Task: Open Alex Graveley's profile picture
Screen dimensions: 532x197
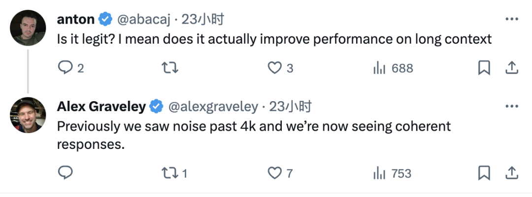Action: point(28,115)
